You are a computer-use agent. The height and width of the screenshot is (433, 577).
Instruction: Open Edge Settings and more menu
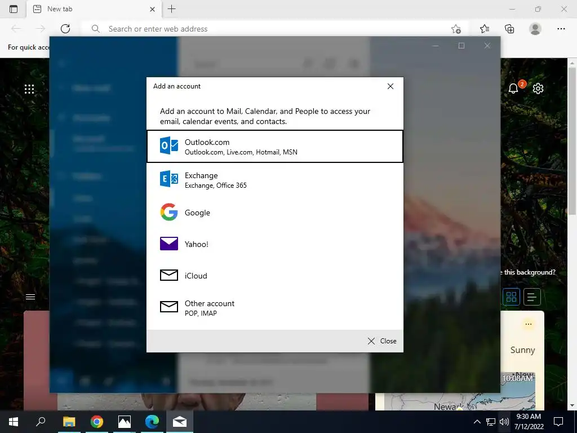[561, 29]
